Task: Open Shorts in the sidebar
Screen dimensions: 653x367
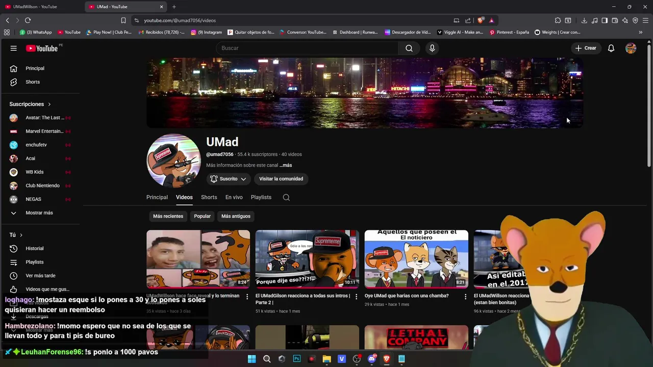Action: click(33, 82)
